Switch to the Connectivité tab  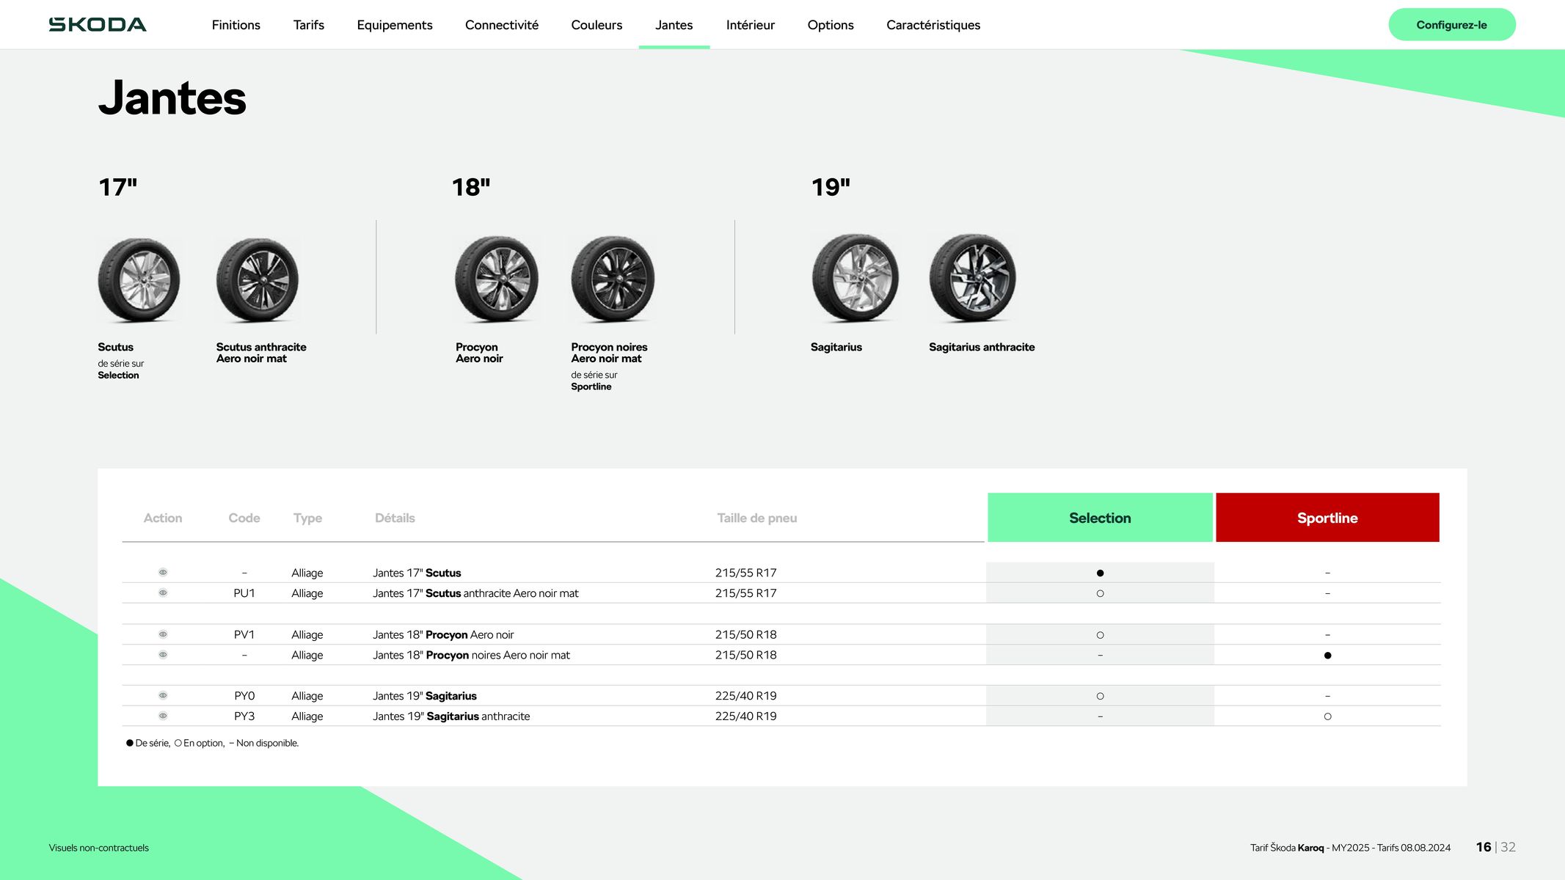click(502, 25)
